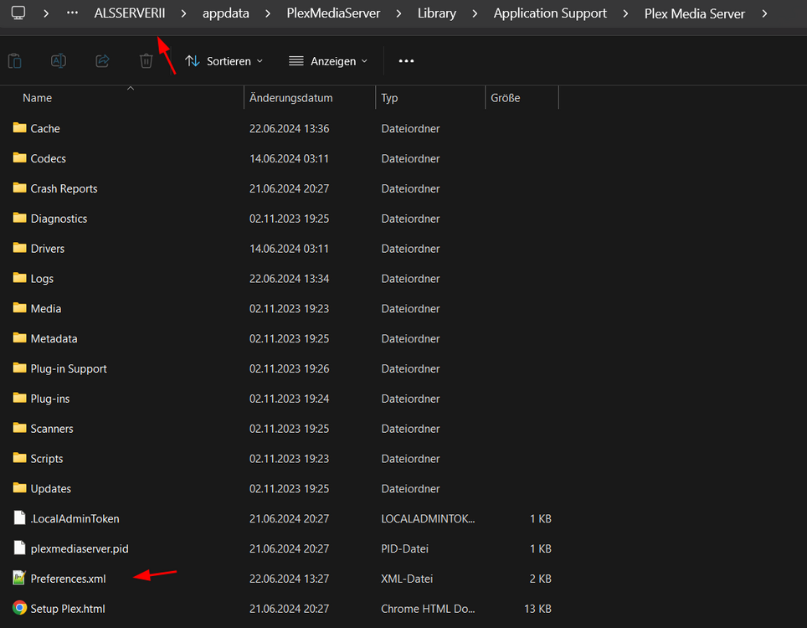
Task: Select the Cache folder icon
Action: (x=19, y=127)
